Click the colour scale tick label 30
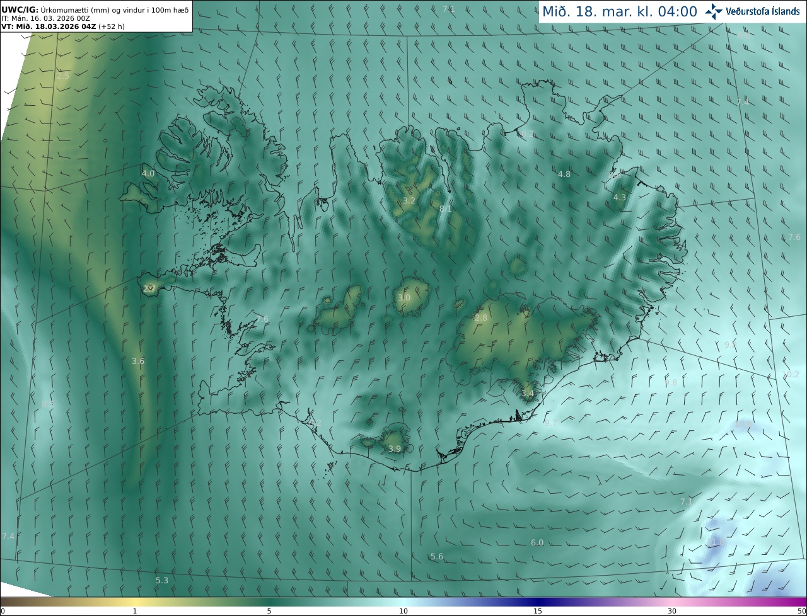This screenshot has width=807, height=616. tap(672, 611)
